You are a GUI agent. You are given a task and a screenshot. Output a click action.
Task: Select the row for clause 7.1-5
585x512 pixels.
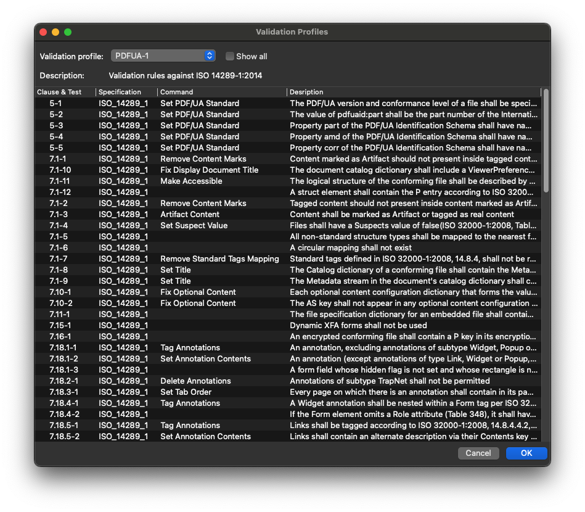coord(288,237)
